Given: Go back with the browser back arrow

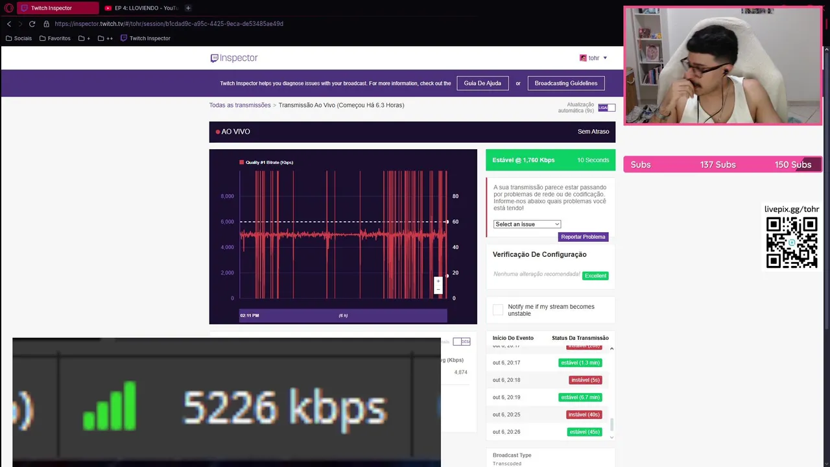Looking at the screenshot, I should pos(9,24).
